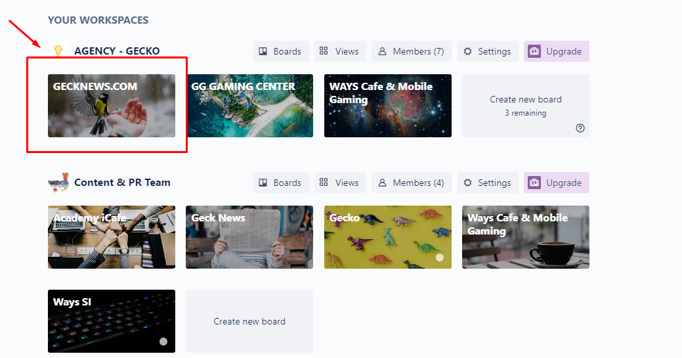Open WAYS Cafe & Mobile Gaming space-themed board
Screen dimensions: 682x358
[x=387, y=106]
